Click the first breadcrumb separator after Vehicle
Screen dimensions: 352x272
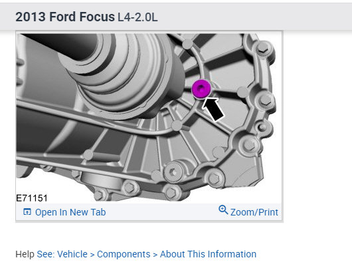point(92,255)
